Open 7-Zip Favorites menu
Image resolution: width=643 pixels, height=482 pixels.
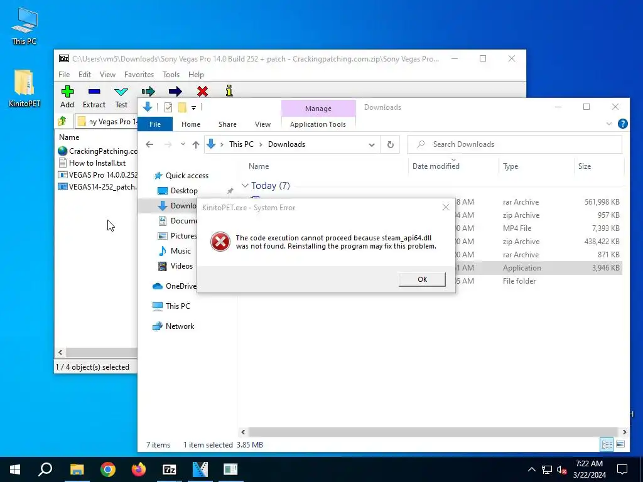[x=139, y=75]
